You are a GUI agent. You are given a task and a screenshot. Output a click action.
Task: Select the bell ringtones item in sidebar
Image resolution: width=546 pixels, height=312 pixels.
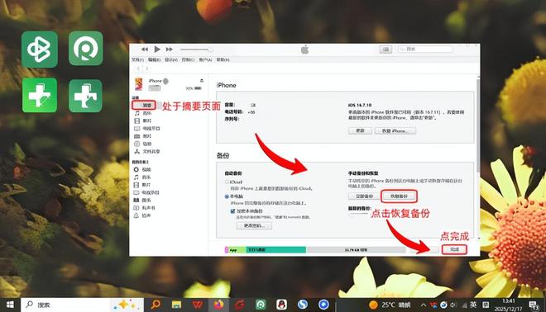point(142,215)
